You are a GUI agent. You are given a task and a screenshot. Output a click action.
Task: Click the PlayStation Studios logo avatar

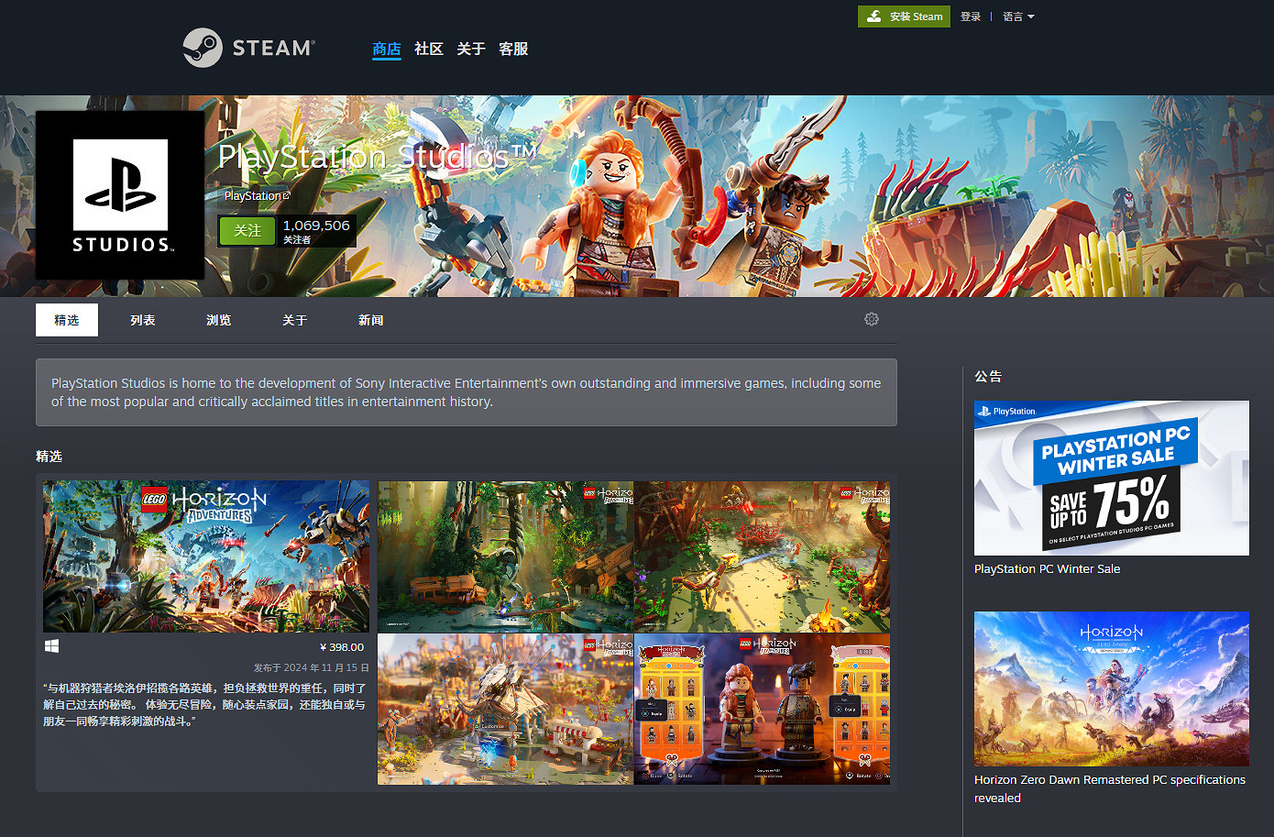tap(120, 195)
